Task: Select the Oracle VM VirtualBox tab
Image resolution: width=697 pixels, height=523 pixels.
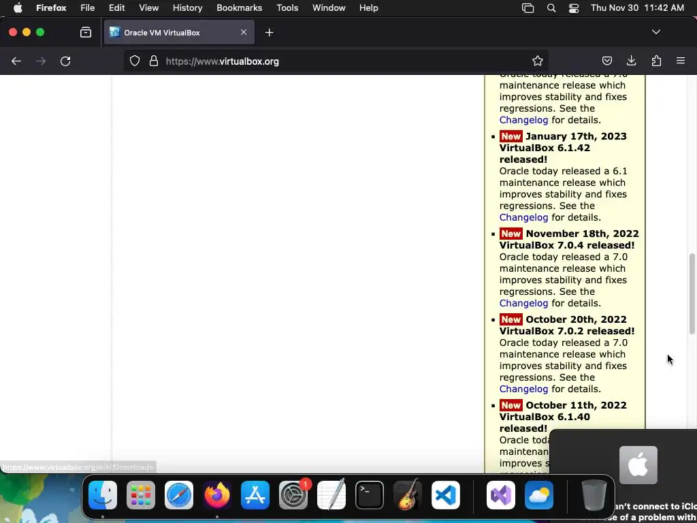Action: [179, 33]
